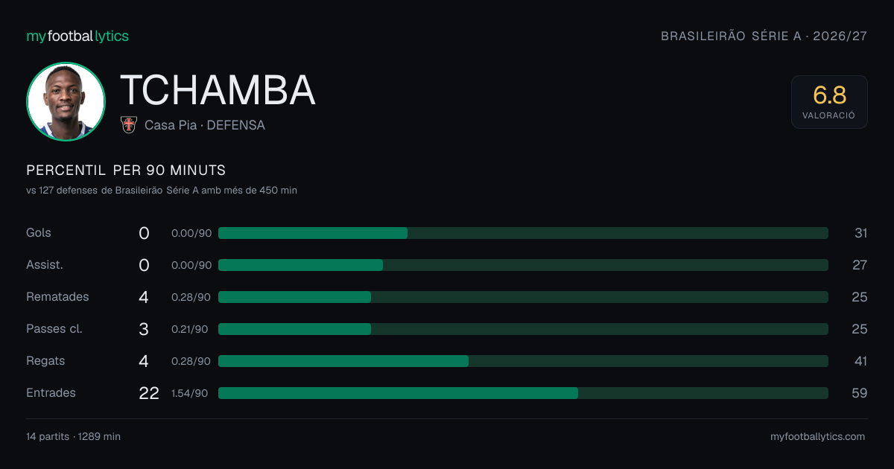This screenshot has width=894, height=469.
Task: Click the Percentil per 90 minuts heading
Action: [x=126, y=170]
